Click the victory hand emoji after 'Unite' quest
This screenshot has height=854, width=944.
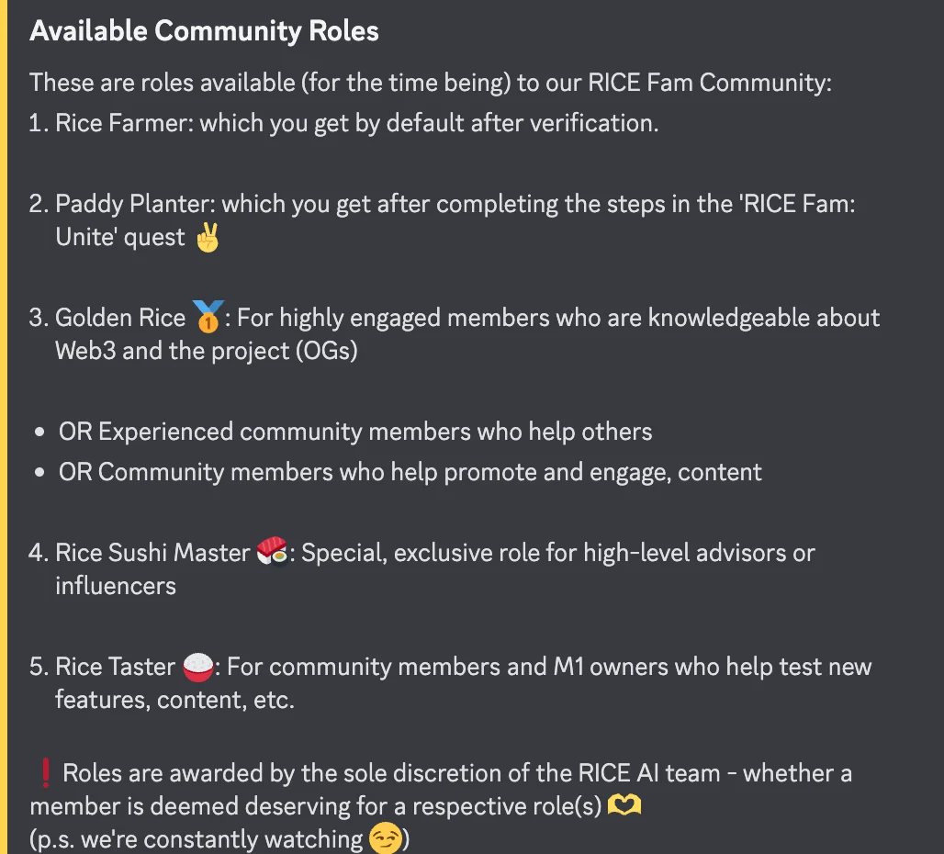pyautogui.click(x=208, y=237)
